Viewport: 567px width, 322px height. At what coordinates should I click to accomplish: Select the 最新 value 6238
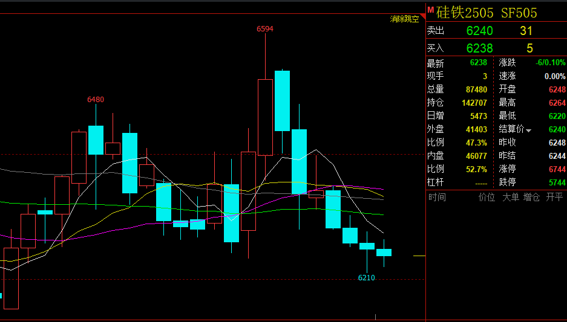coord(479,63)
